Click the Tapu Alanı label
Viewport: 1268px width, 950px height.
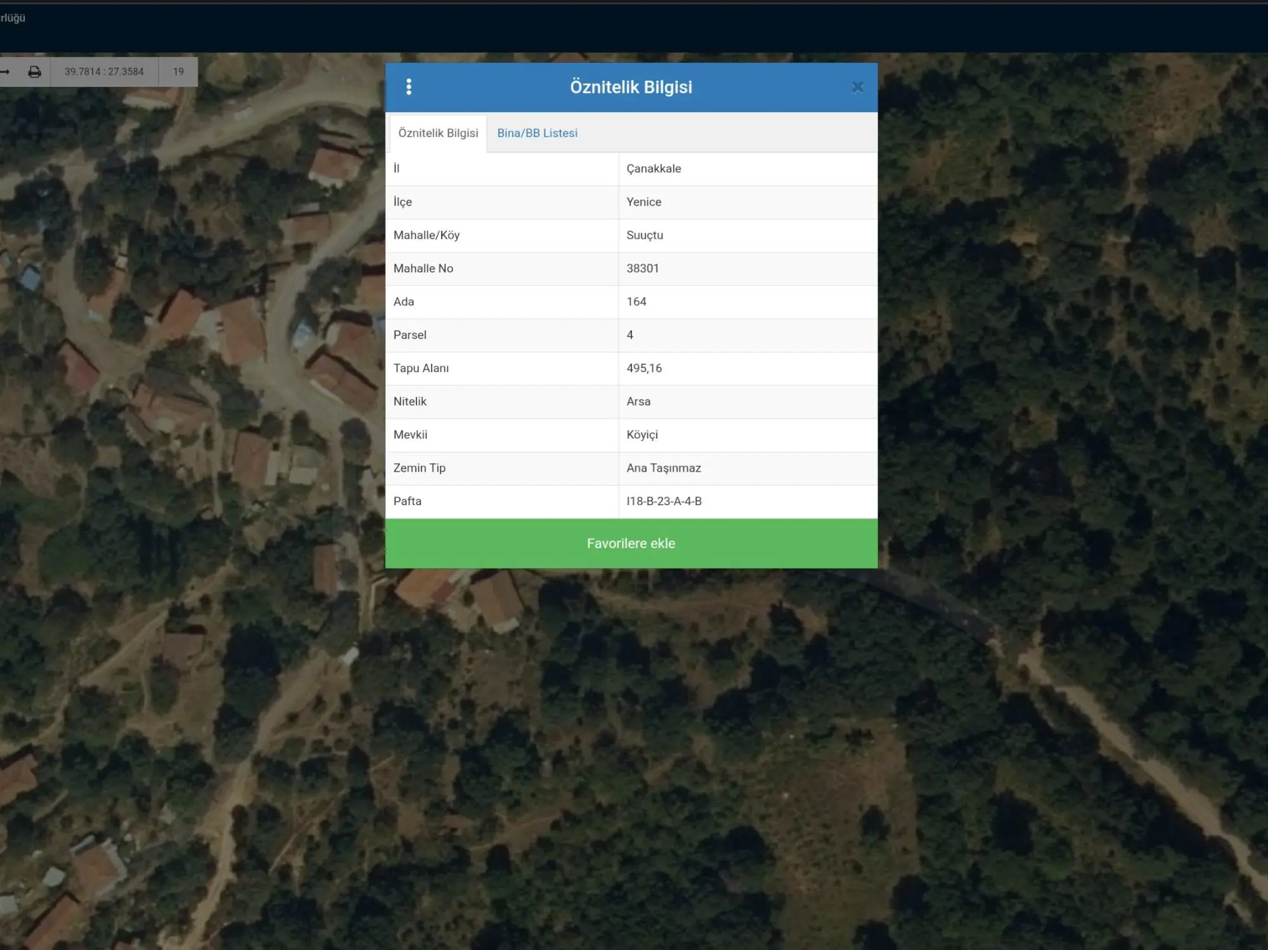click(421, 368)
